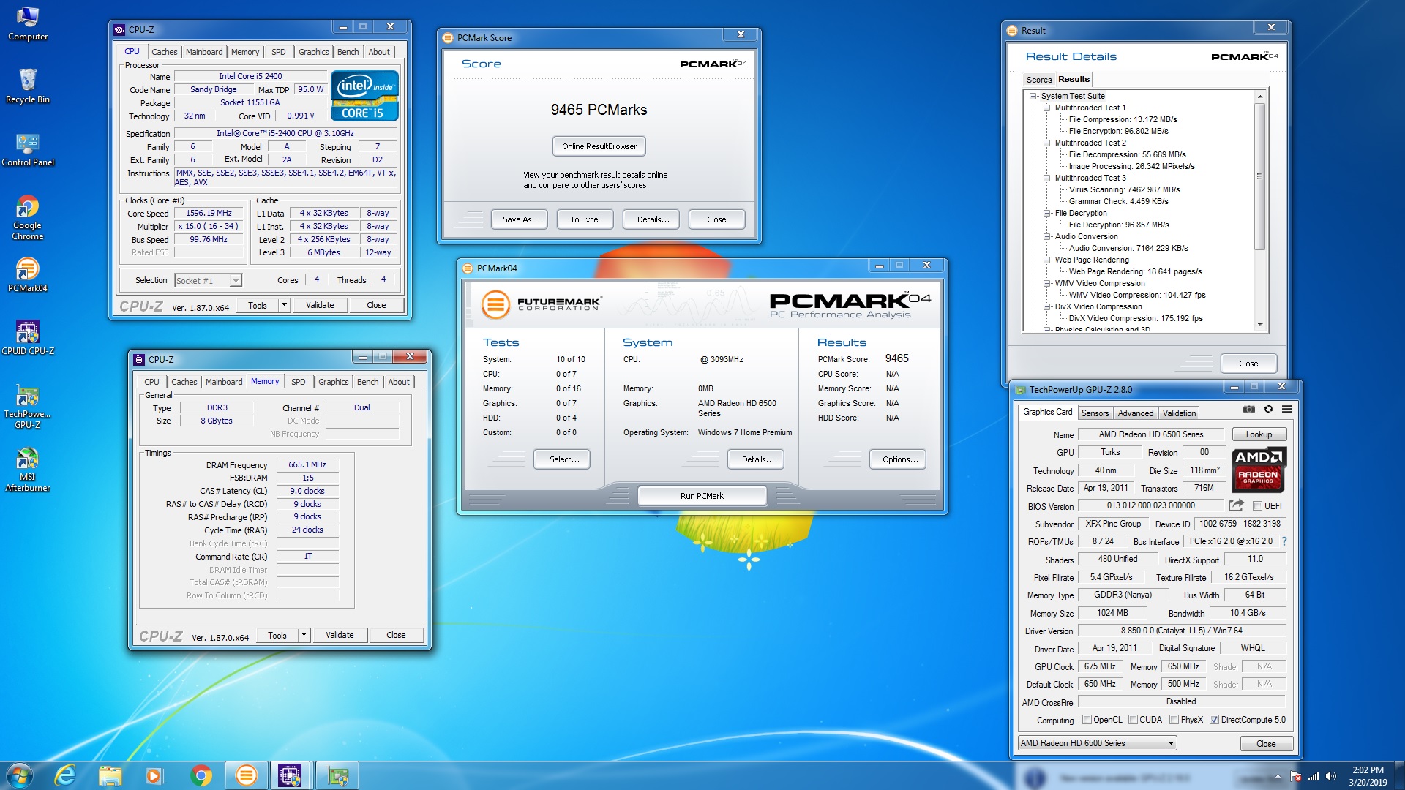1405x790 pixels.
Task: Collapse the Audio Conversion tree node
Action: point(1047,236)
